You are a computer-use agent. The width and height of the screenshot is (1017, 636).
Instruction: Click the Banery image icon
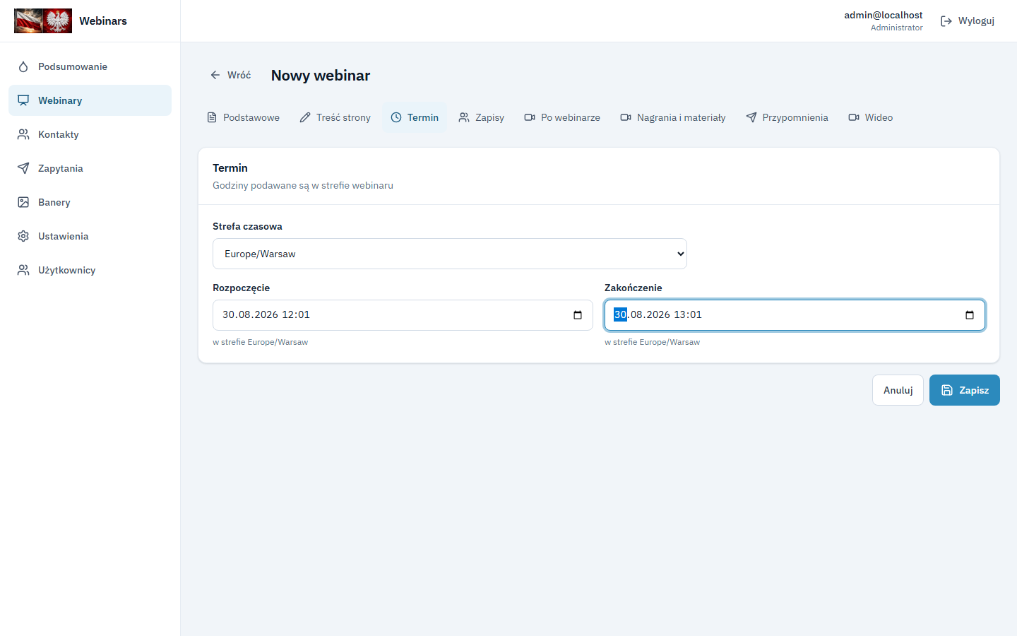coord(23,202)
